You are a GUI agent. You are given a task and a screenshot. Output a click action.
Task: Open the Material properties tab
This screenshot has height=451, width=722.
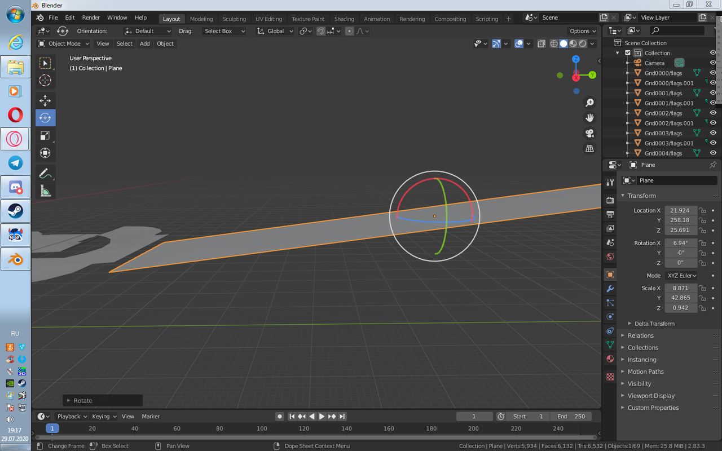point(610,359)
